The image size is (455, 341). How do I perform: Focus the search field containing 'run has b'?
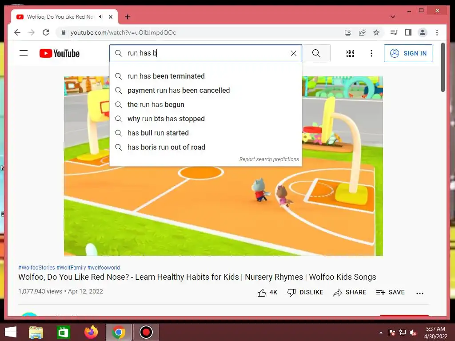[205, 53]
